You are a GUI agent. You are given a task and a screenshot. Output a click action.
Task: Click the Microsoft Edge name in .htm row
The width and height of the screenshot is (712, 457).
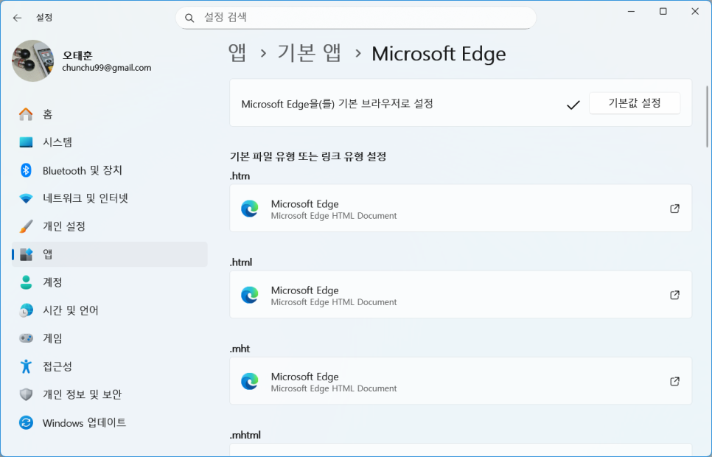304,204
